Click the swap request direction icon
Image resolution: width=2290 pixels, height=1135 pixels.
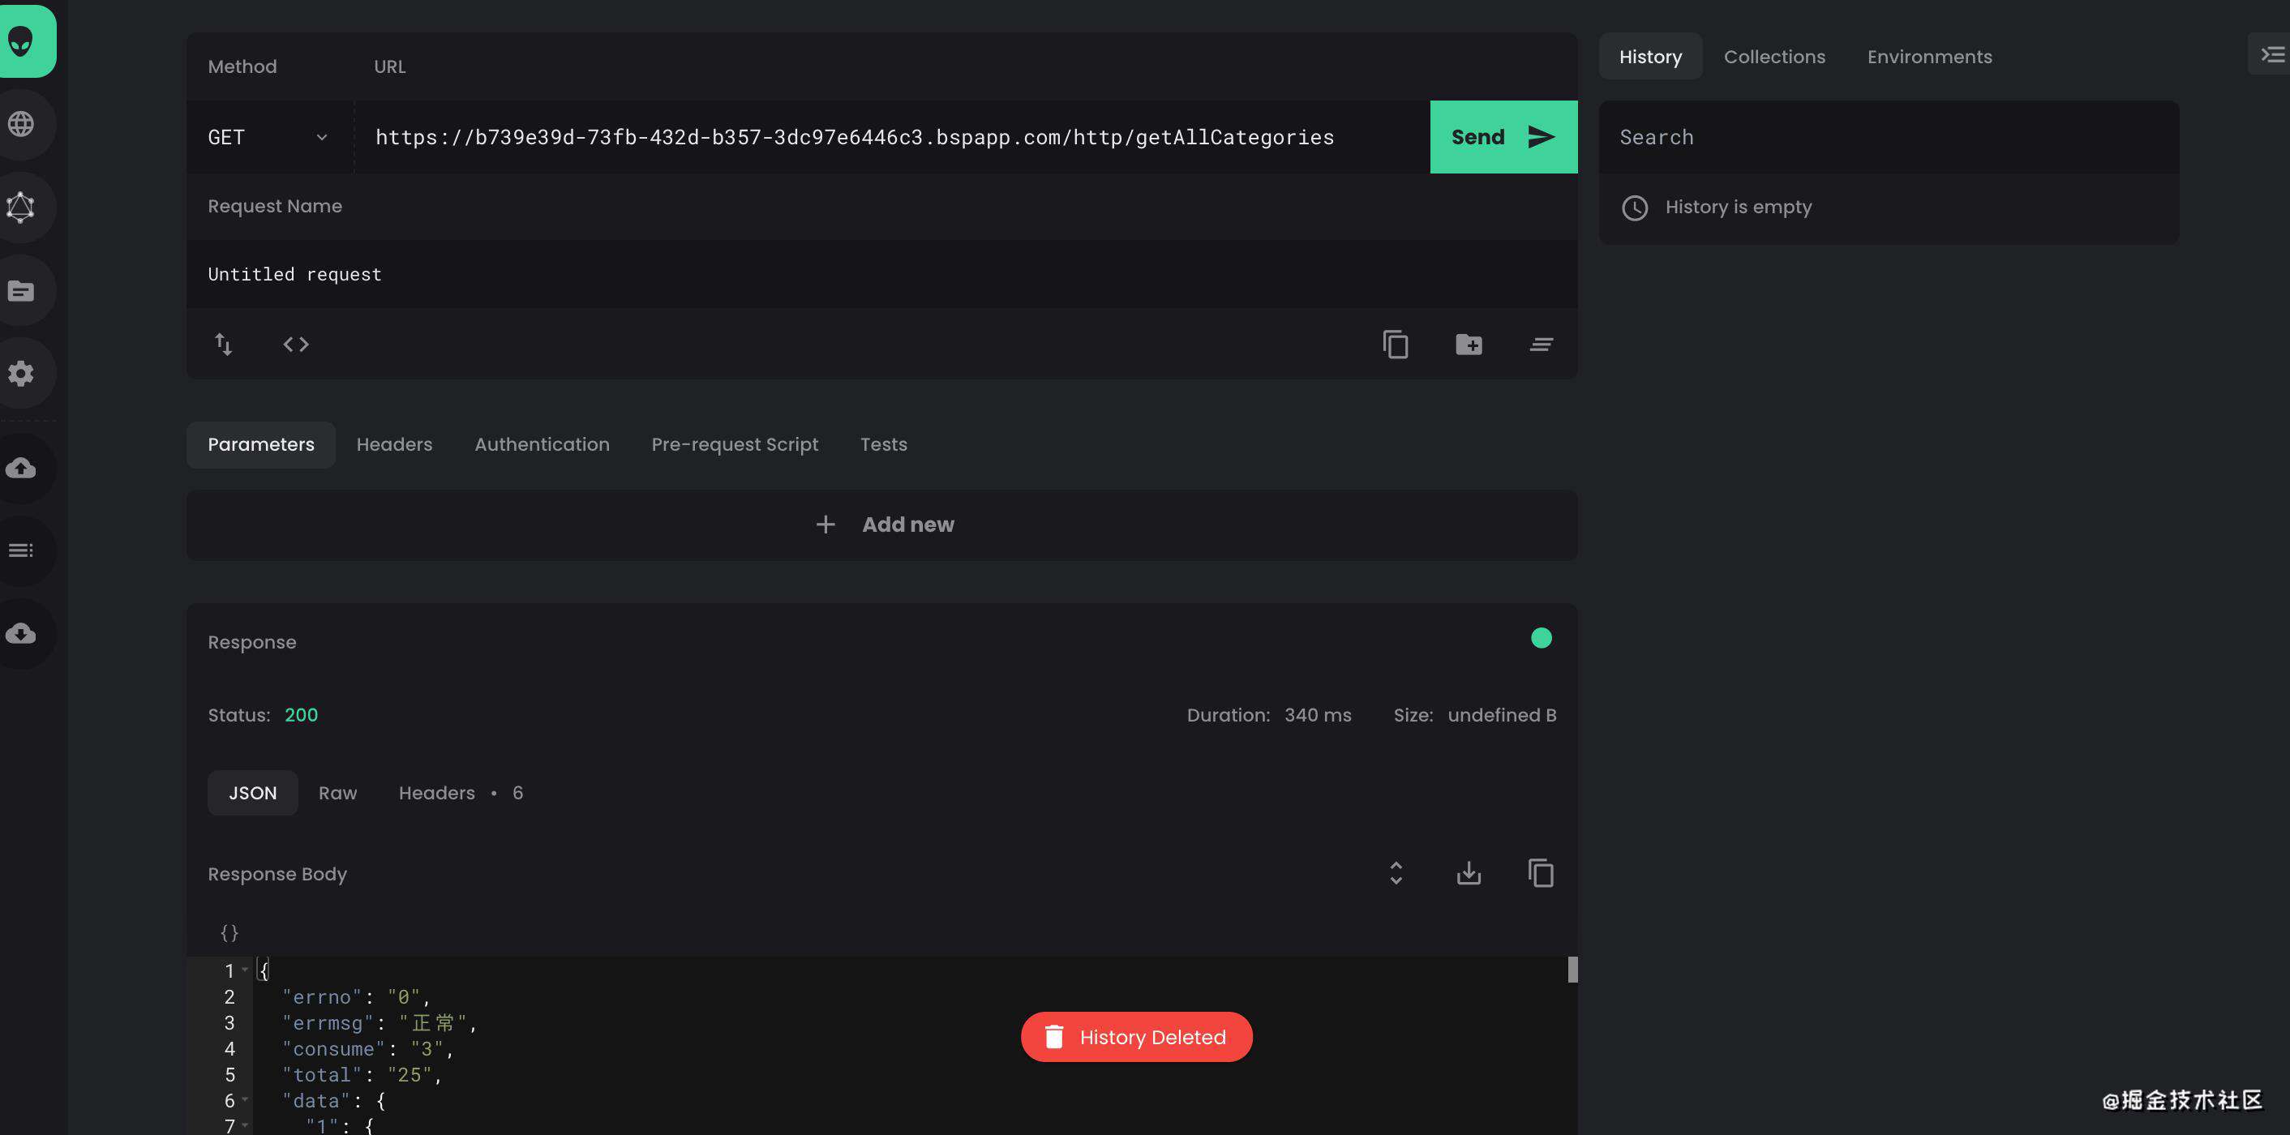click(224, 342)
